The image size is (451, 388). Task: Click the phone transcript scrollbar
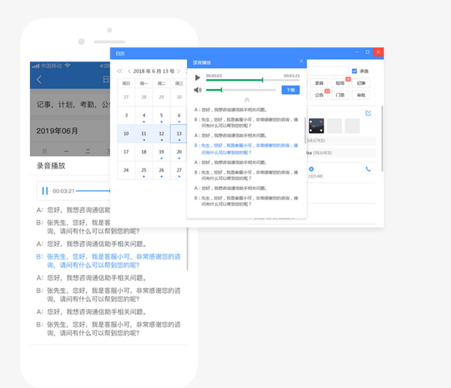coord(188,249)
